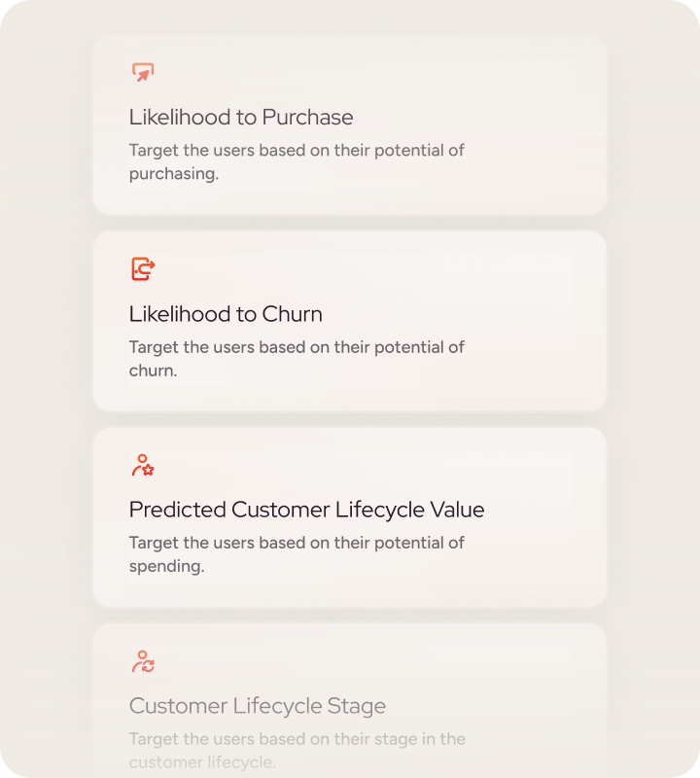
Task: Click the Likelihood to Churn exit icon
Action: pyautogui.click(x=143, y=268)
